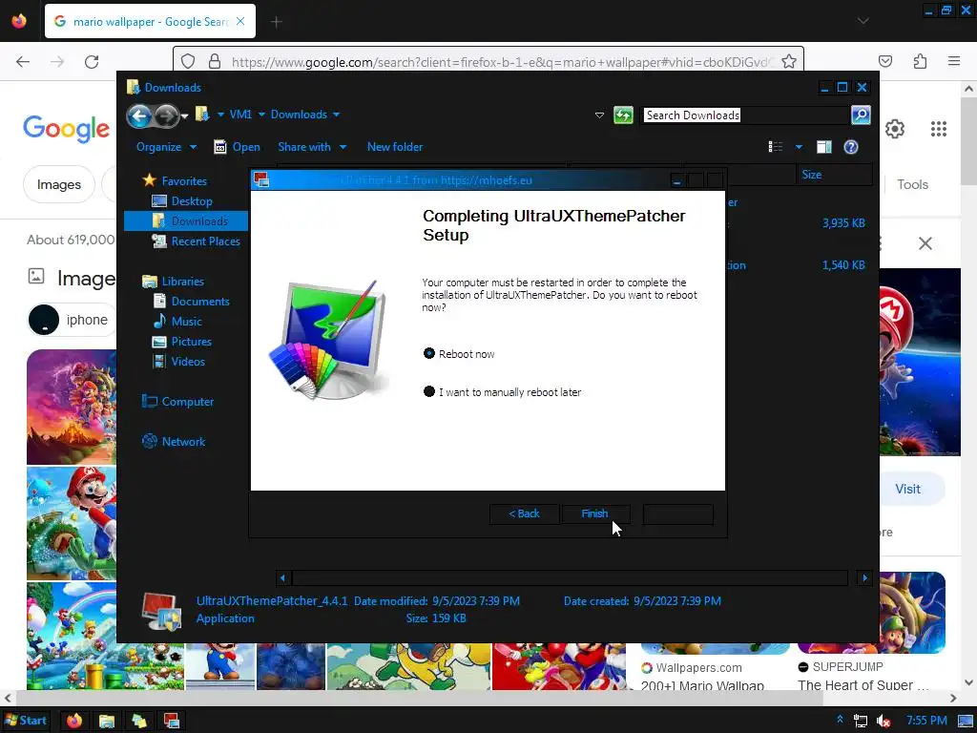Toggle the preview pane icon
Screen dimensions: 977x733
coord(824,147)
